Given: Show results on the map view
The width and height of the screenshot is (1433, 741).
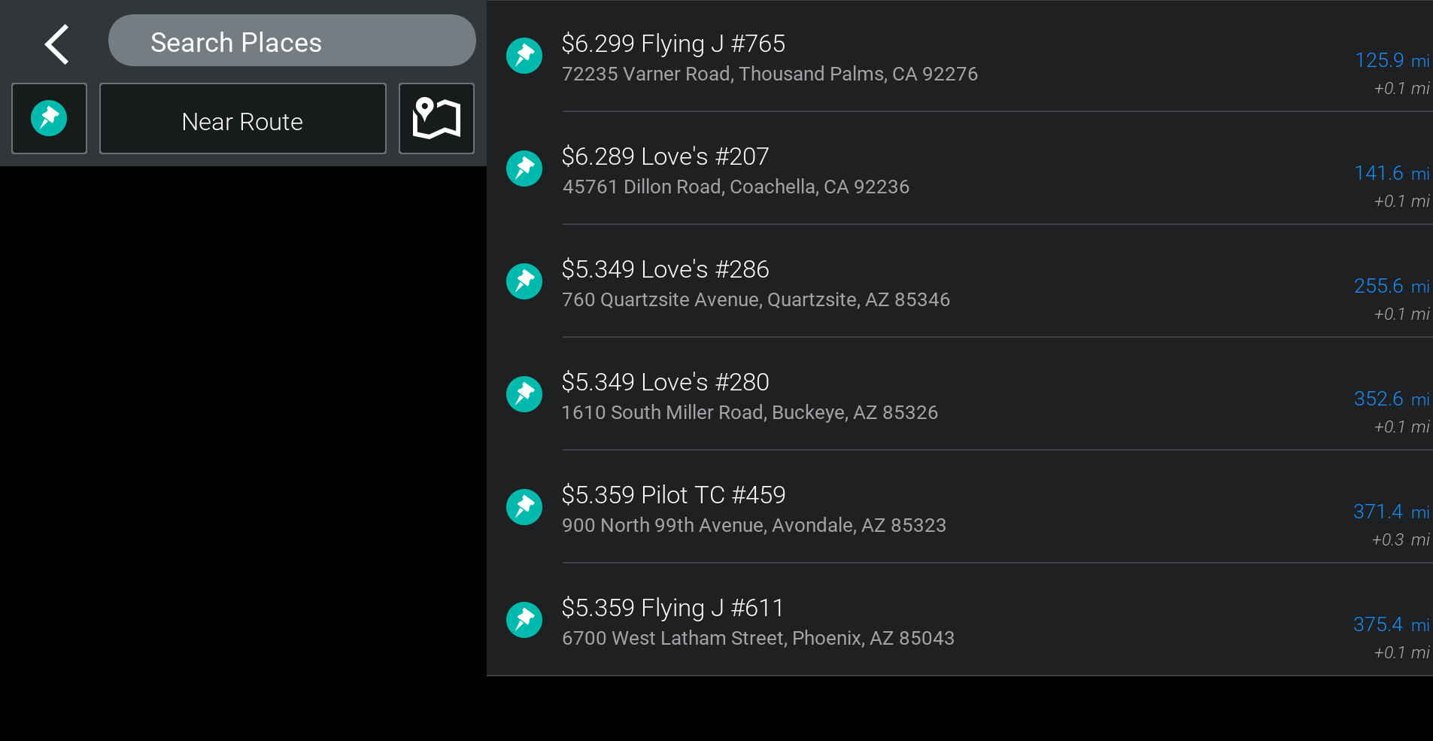Looking at the screenshot, I should (x=436, y=119).
